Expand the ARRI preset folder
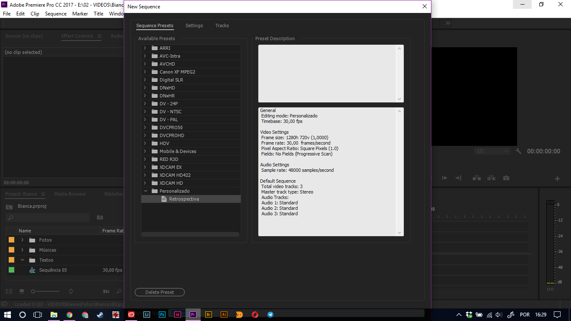Image resolution: width=571 pixels, height=321 pixels. 145,48
